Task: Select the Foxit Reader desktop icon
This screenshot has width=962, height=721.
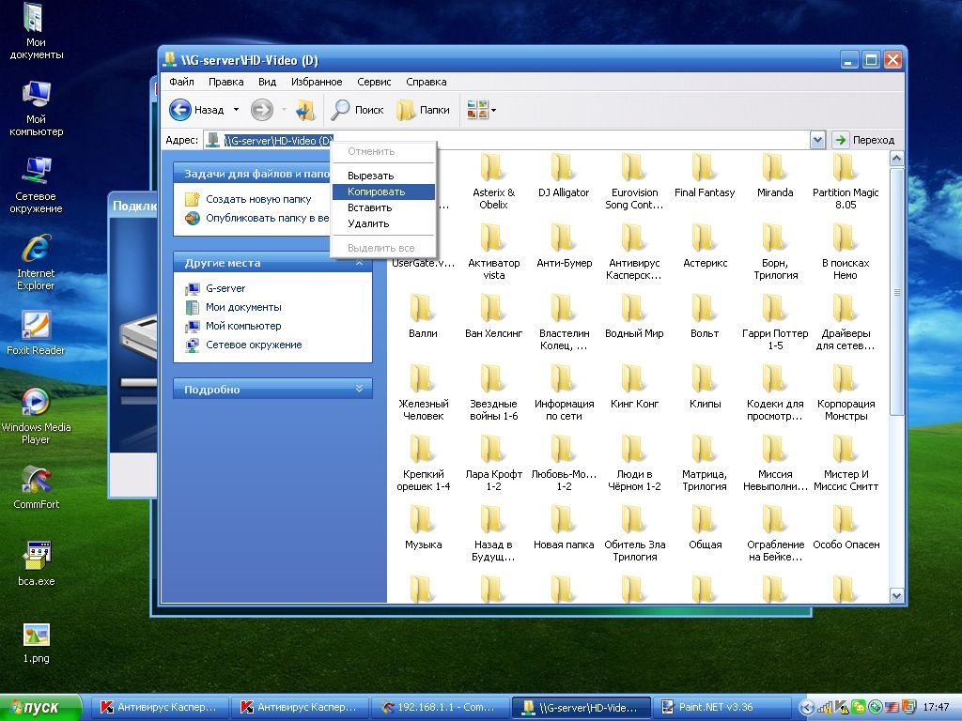Action: 36,333
